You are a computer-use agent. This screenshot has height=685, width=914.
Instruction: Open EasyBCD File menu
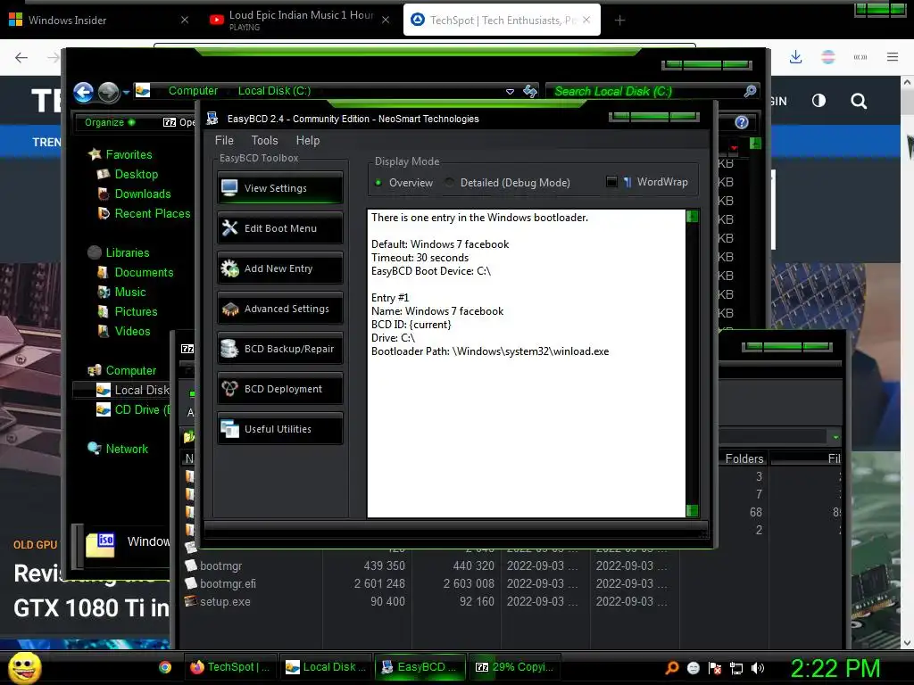[224, 140]
